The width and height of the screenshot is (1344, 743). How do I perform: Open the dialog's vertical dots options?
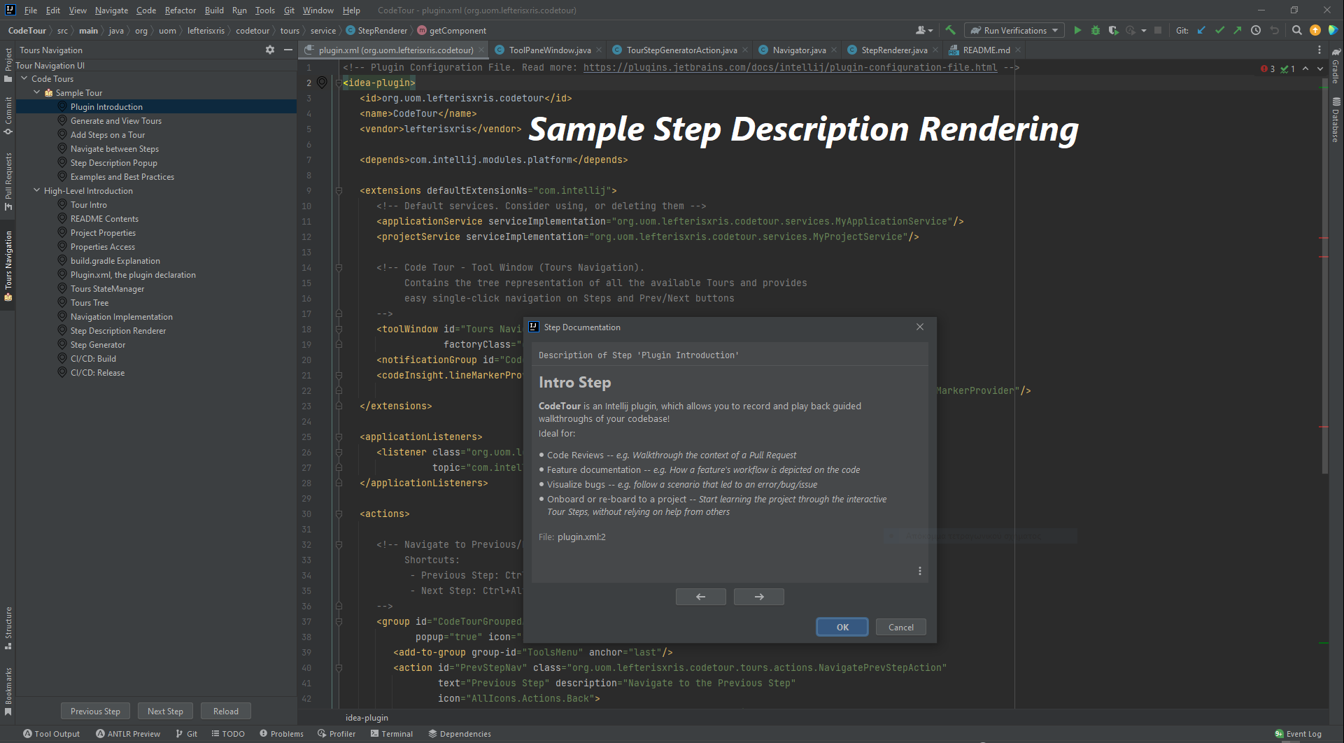pos(919,571)
